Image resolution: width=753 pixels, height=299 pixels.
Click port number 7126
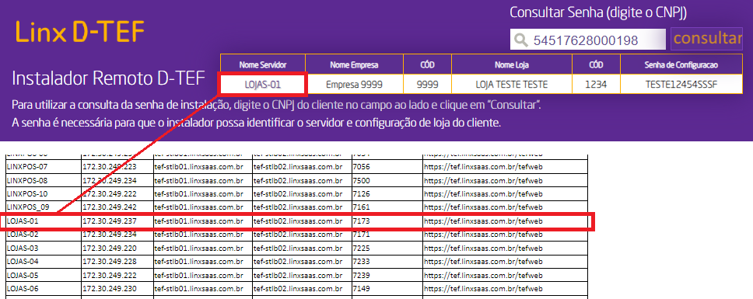(361, 193)
